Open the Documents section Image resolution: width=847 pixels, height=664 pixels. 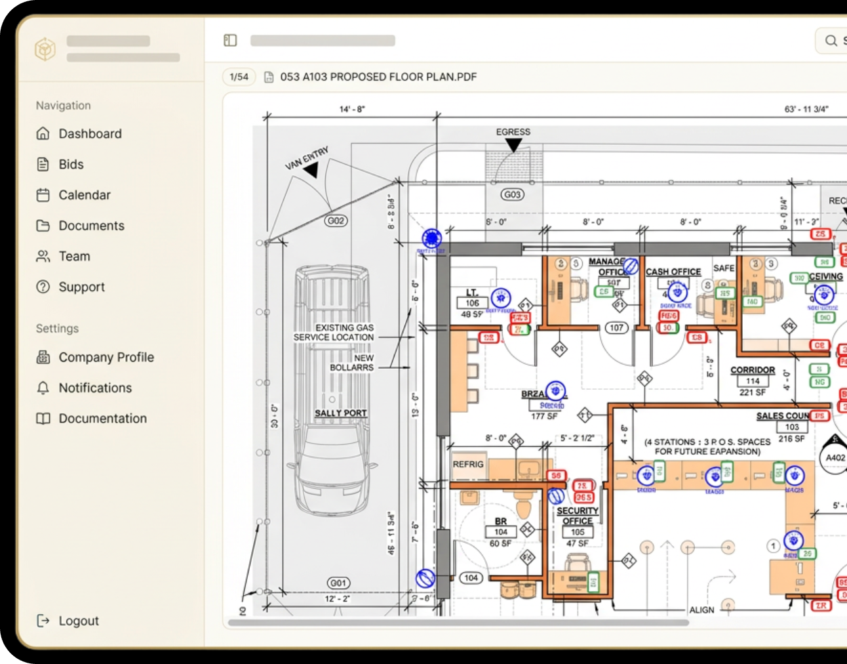[92, 226]
